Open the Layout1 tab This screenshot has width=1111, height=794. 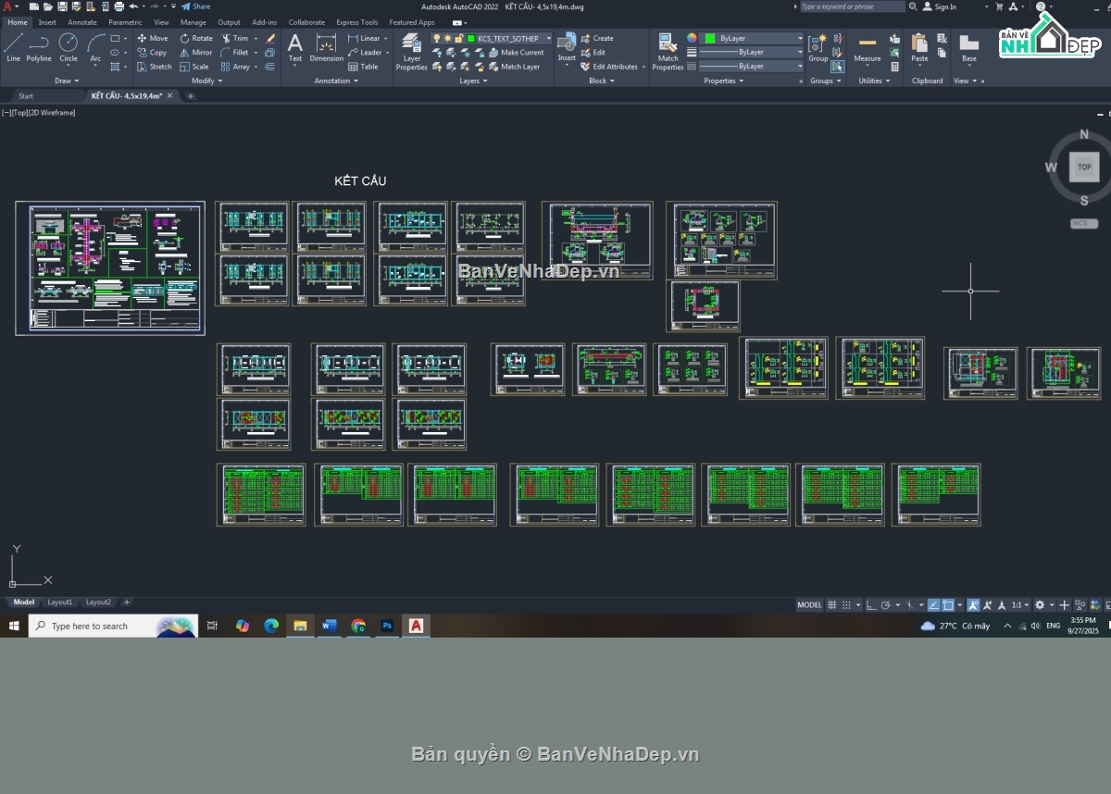[59, 602]
